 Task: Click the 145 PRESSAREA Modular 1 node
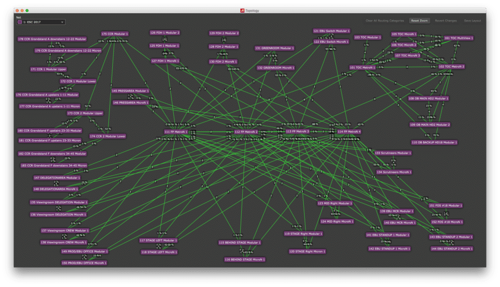[130, 91]
